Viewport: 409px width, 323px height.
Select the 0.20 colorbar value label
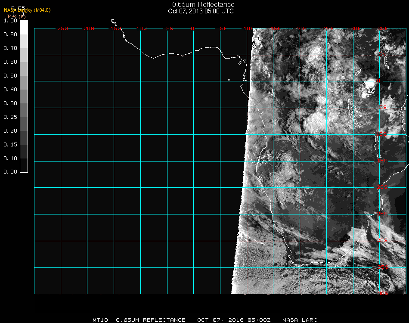tap(10, 131)
